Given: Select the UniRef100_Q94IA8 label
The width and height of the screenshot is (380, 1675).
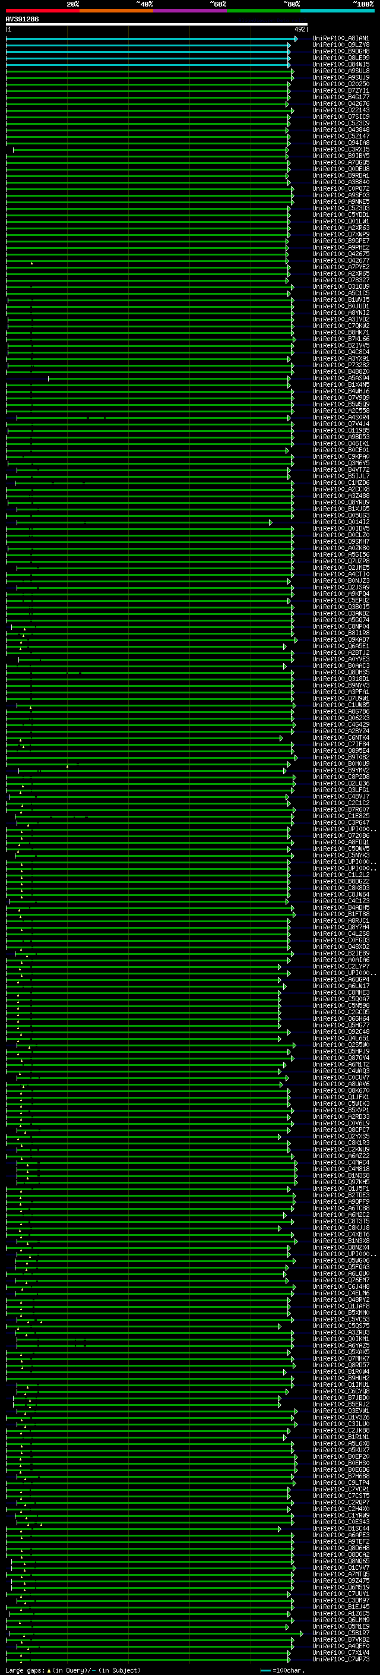Looking at the screenshot, I should pos(341,143).
